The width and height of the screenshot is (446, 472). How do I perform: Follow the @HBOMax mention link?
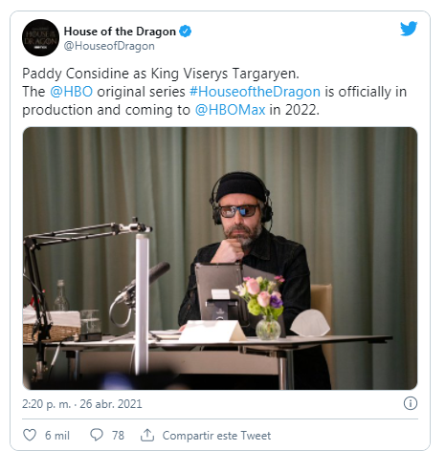tap(230, 110)
